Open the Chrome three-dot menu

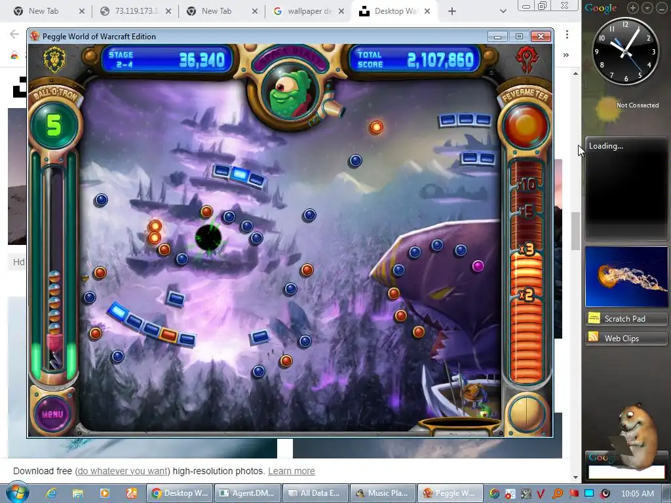567,34
